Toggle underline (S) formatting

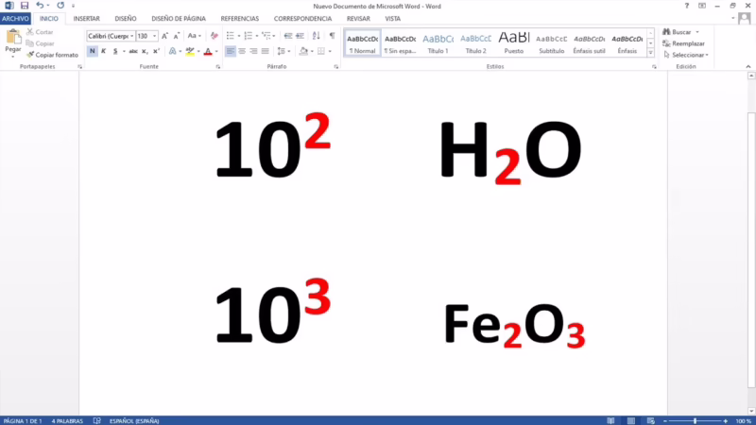coord(115,51)
